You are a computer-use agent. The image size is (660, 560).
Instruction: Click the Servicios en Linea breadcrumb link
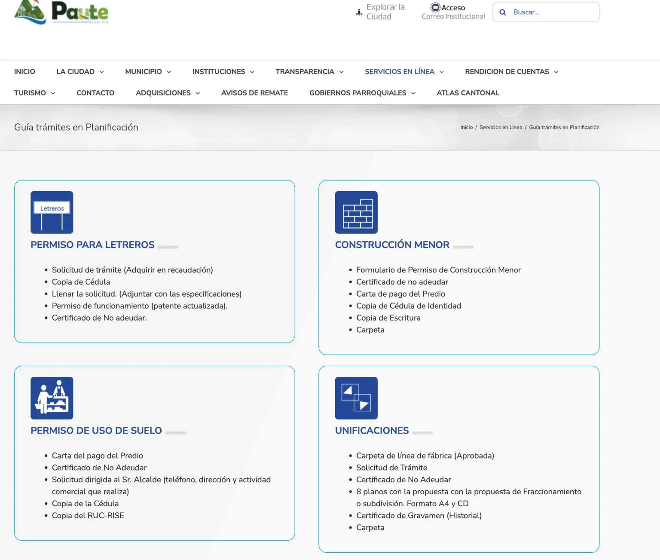pos(501,127)
